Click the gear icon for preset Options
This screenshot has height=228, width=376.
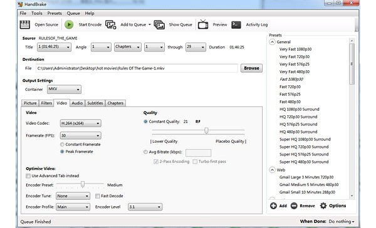(323, 205)
